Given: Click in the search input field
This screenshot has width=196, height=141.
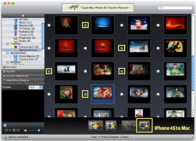Looking at the screenshot, I should pos(175,8).
